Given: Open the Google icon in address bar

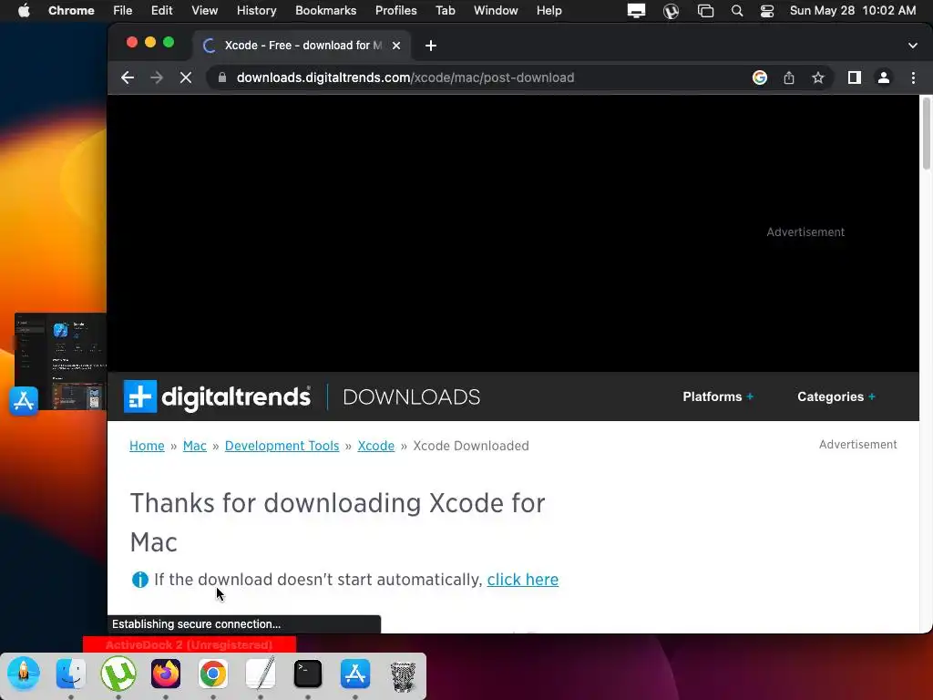Looking at the screenshot, I should coord(759,77).
